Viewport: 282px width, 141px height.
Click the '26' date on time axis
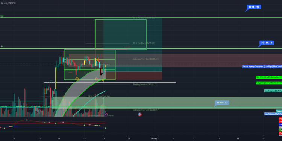coord(129,139)
